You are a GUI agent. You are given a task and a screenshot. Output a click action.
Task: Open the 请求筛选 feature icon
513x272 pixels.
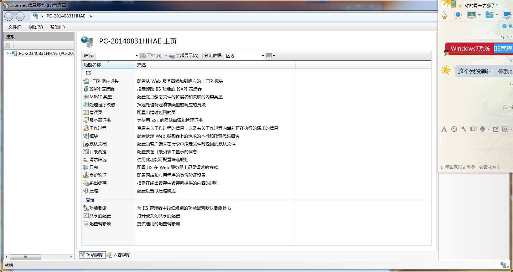coord(85,160)
